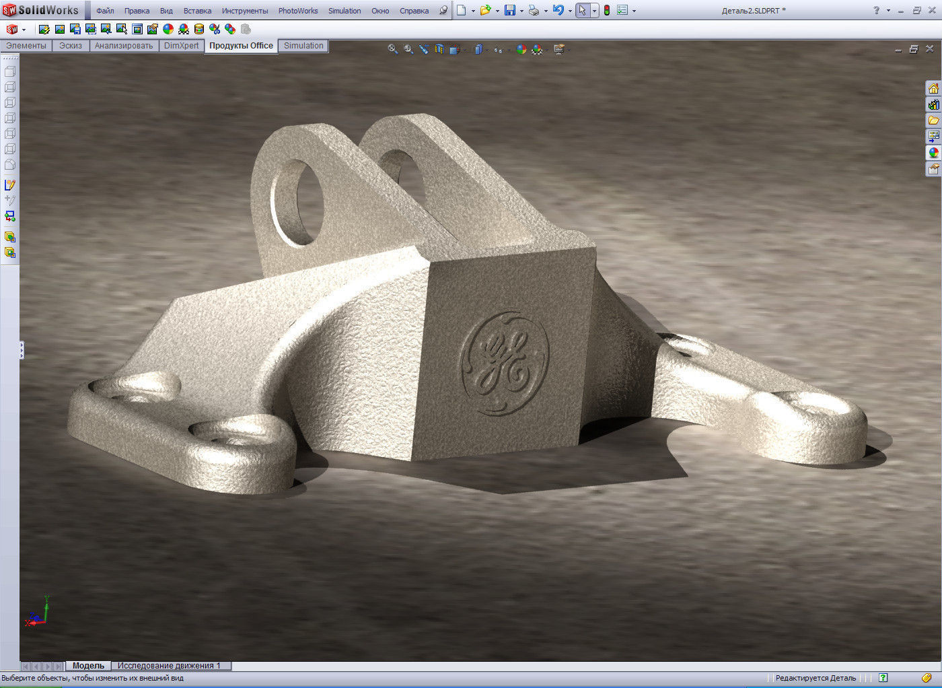This screenshot has width=942, height=688.
Task: Click the View Palette panel icon
Action: (x=934, y=136)
